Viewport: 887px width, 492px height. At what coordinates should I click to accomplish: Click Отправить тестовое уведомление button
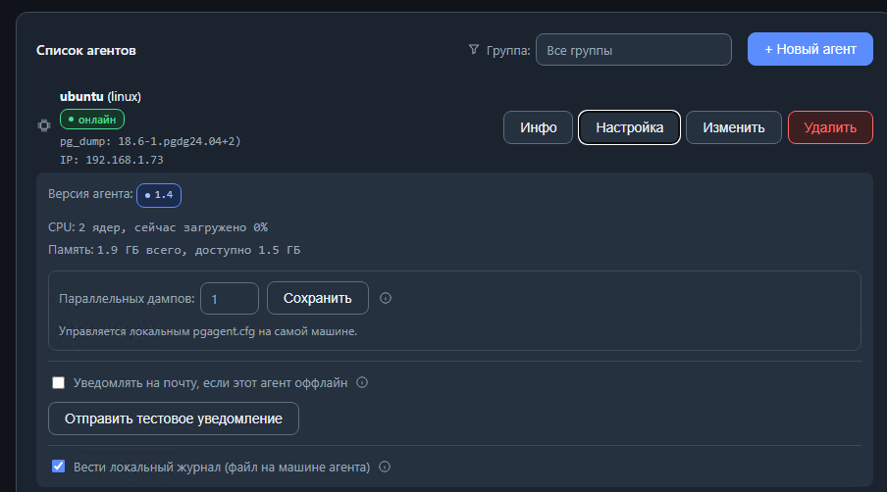pos(174,418)
